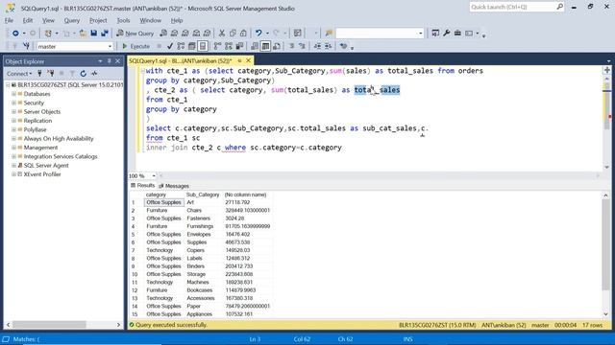
Task: Click the query editor vertical scrollbar
Action: click(x=606, y=123)
